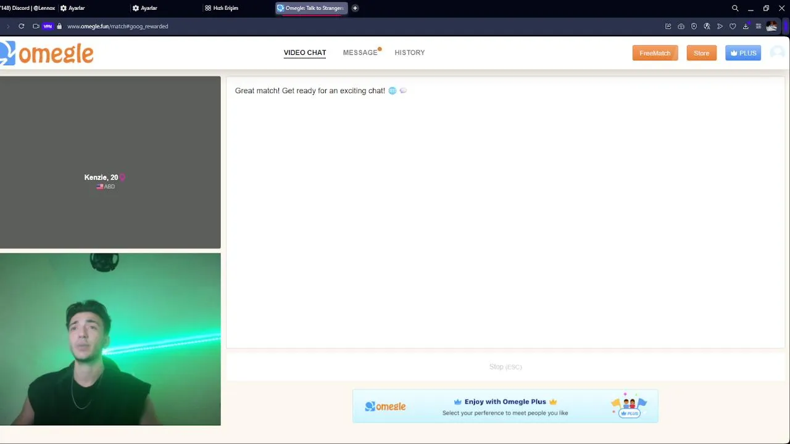The height and width of the screenshot is (444, 790).
Task: Click the blue PLUS upgrade button
Action: pyautogui.click(x=743, y=53)
